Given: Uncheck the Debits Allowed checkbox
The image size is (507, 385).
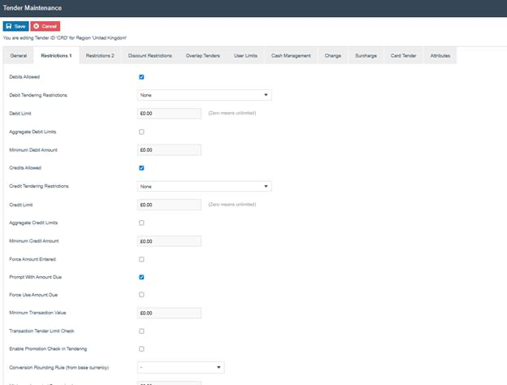Looking at the screenshot, I should coord(142,77).
